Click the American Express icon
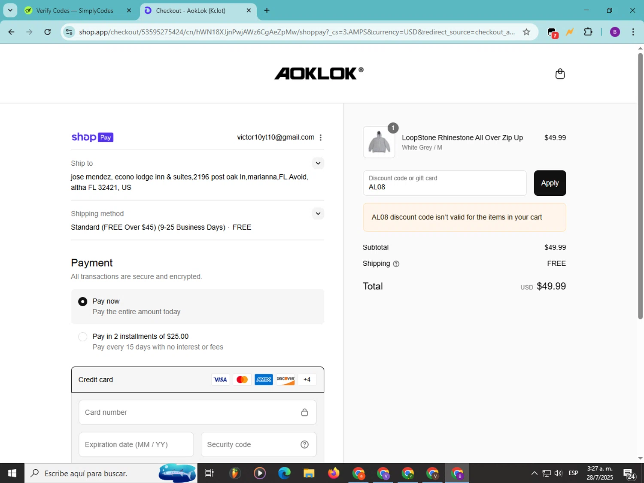This screenshot has width=644, height=483. 264,380
